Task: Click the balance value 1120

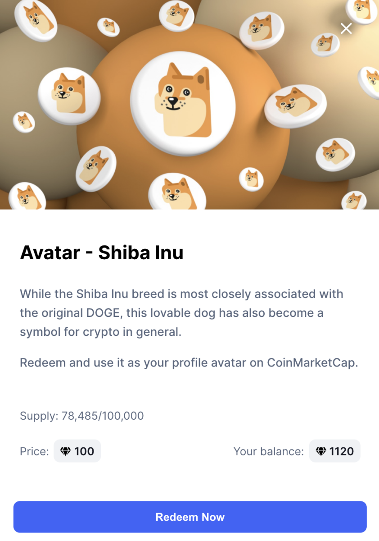Action: coord(341,451)
